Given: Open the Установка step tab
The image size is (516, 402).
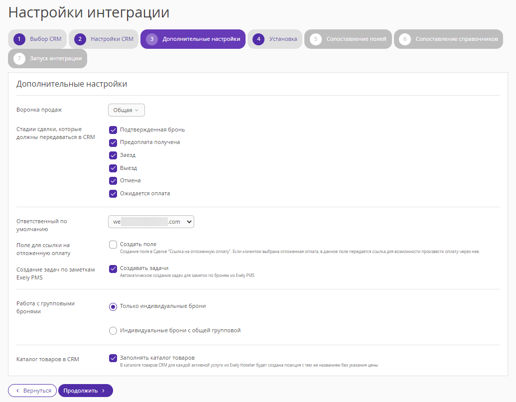Looking at the screenshot, I should (275, 39).
